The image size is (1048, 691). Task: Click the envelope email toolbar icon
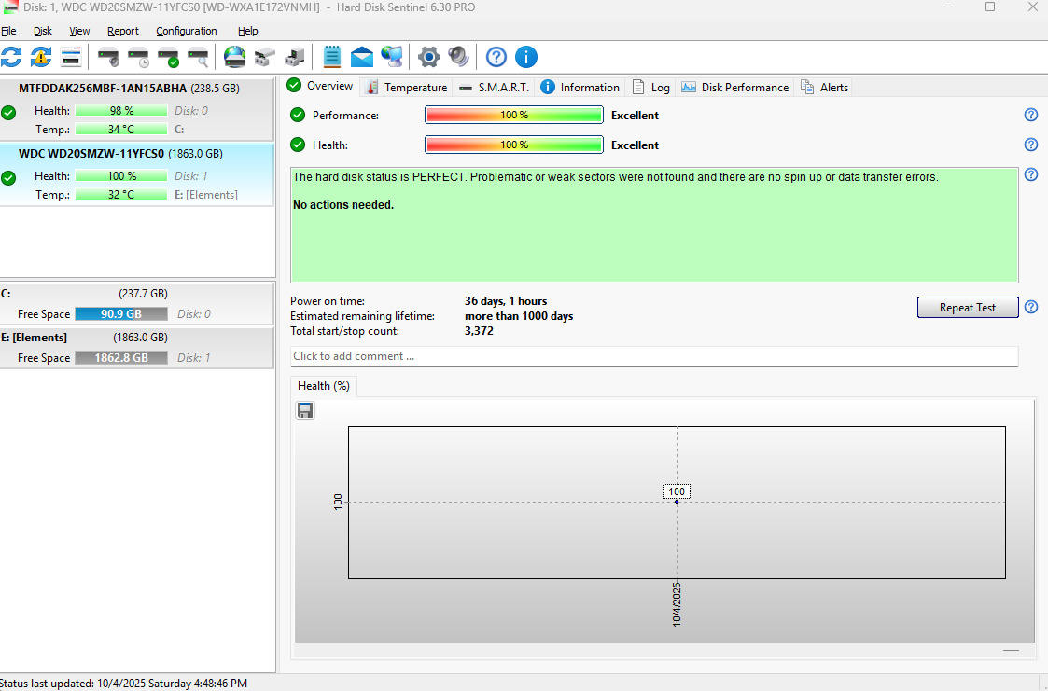(362, 57)
